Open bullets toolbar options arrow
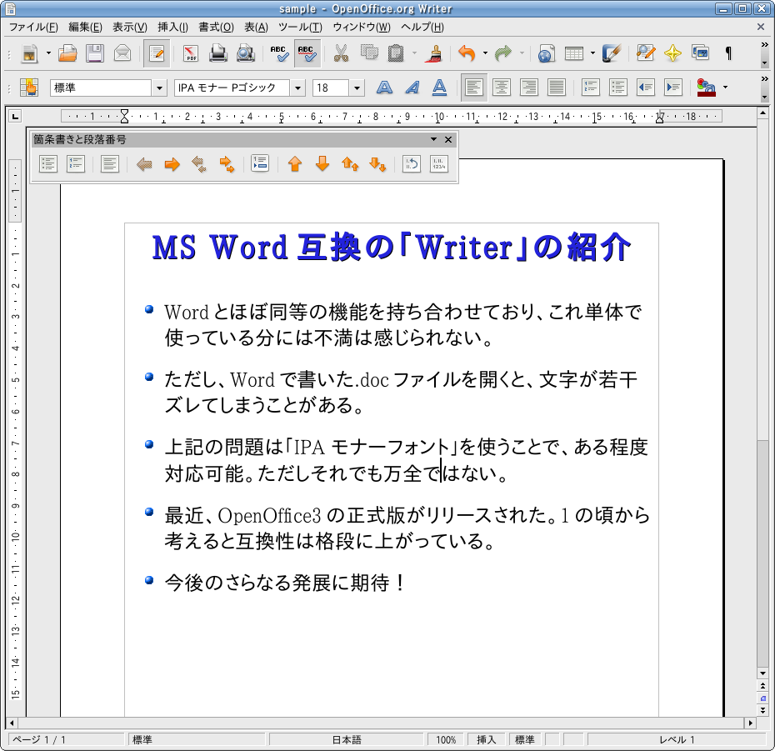The height and width of the screenshot is (751, 775). click(433, 139)
